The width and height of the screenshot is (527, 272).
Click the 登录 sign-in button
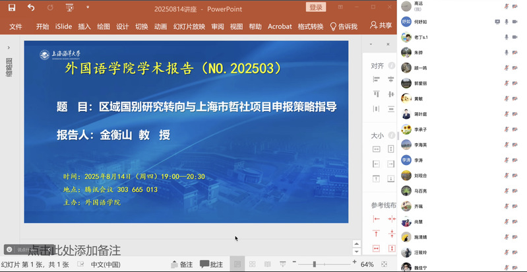(x=317, y=7)
